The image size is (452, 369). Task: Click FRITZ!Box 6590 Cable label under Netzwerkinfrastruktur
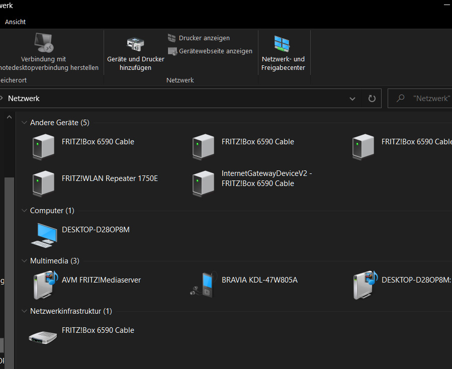tap(98, 330)
